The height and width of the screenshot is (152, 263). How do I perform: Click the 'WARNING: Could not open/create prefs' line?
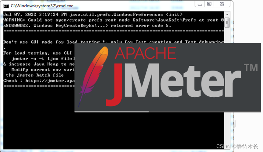114,20
